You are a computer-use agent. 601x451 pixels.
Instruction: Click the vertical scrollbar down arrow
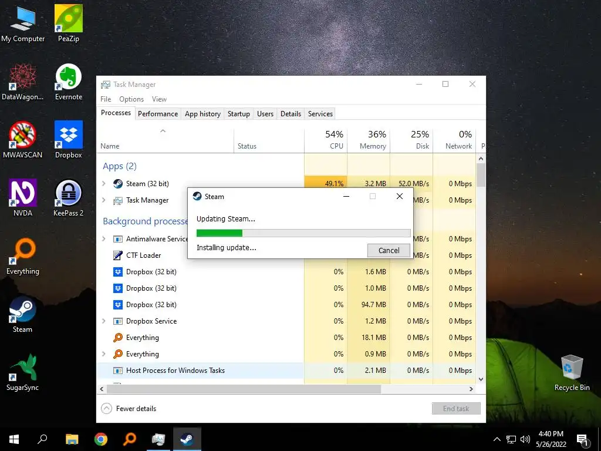tap(481, 379)
